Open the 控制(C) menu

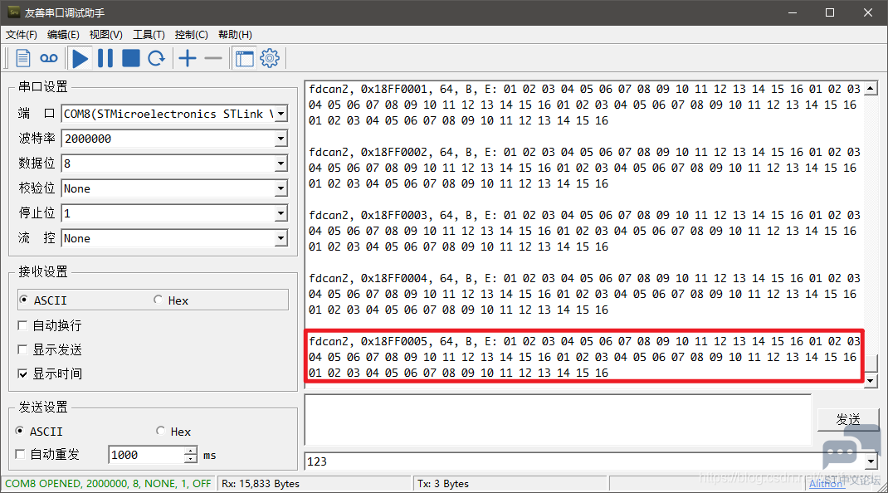pyautogui.click(x=192, y=35)
